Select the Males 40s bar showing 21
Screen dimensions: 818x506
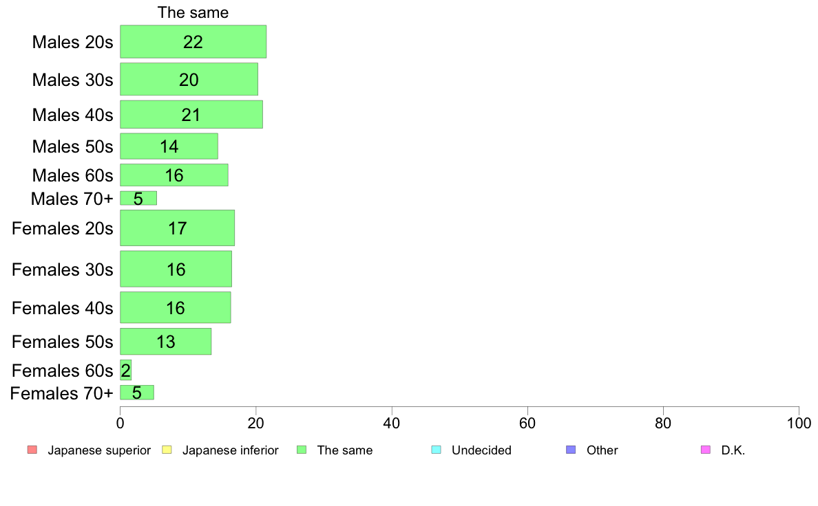click(x=191, y=114)
